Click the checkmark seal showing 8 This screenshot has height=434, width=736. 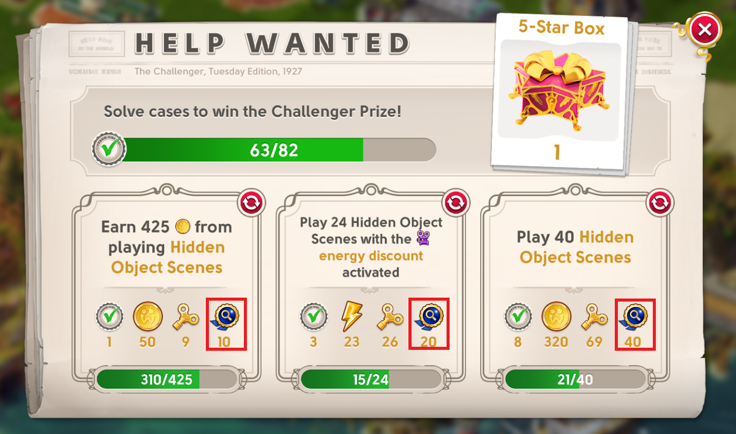pyautogui.click(x=518, y=317)
